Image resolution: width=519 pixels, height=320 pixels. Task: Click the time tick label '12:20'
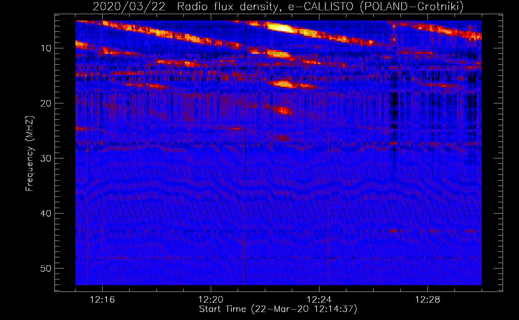click(211, 300)
